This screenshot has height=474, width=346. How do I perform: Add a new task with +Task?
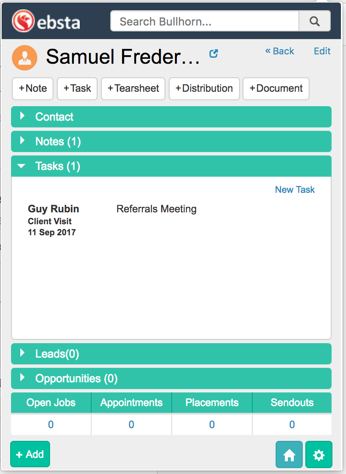(77, 88)
